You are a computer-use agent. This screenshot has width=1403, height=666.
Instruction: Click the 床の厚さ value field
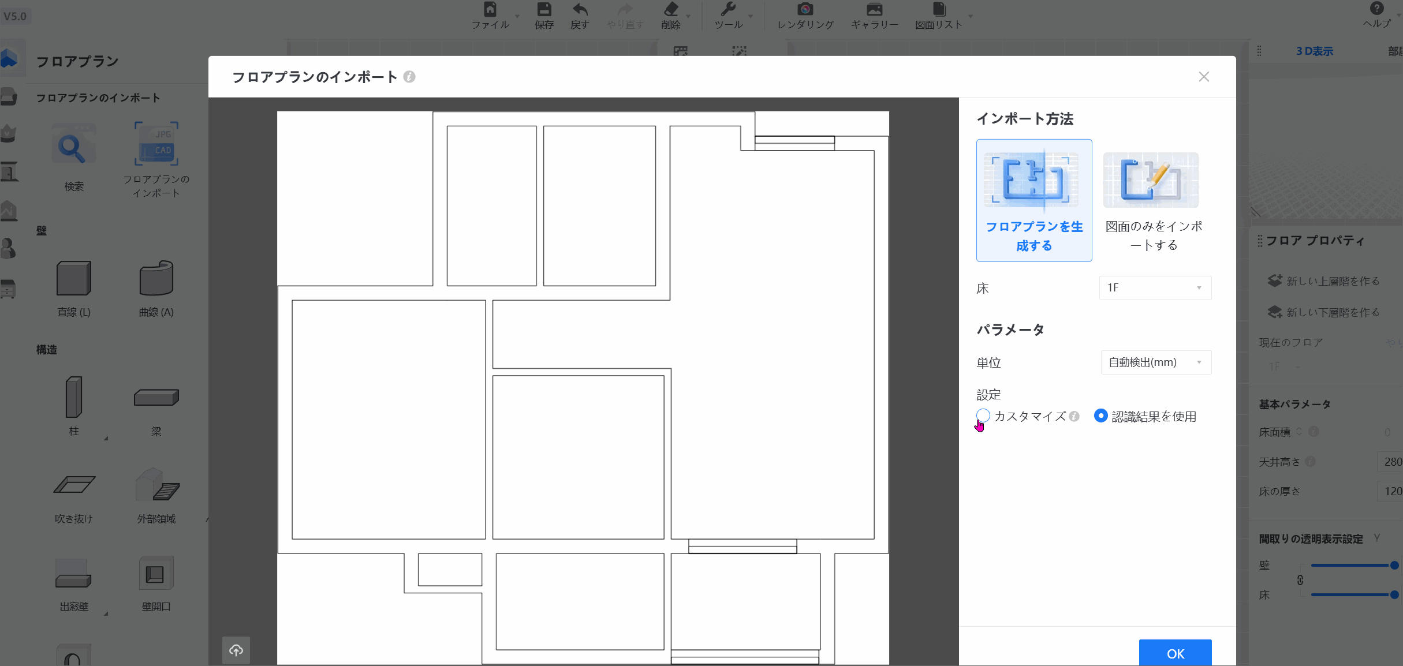tap(1390, 491)
